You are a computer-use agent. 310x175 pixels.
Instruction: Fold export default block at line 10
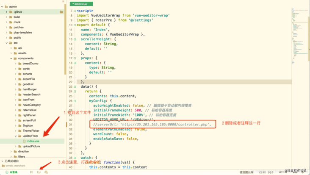(75, 25)
